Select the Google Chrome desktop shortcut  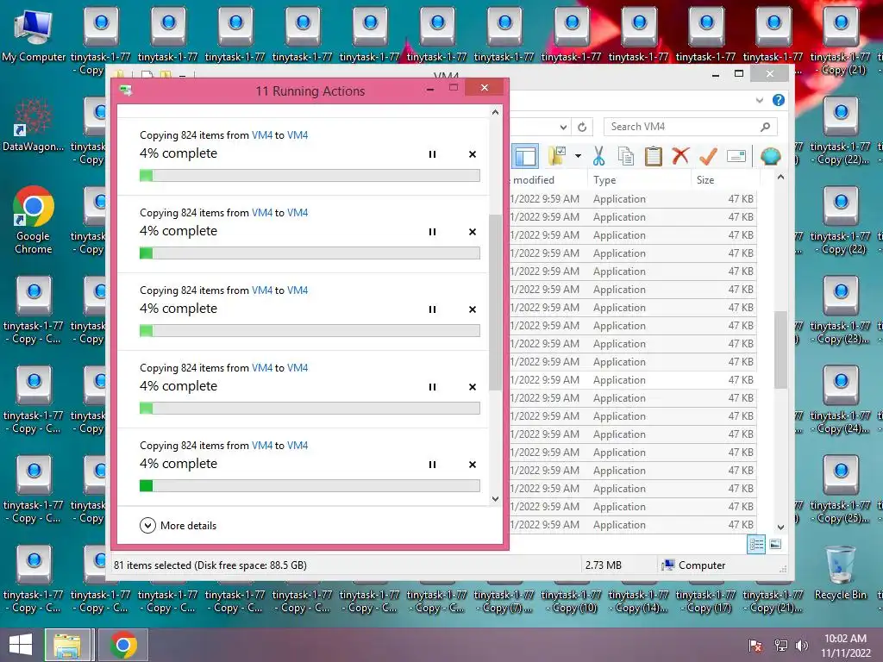tap(34, 220)
